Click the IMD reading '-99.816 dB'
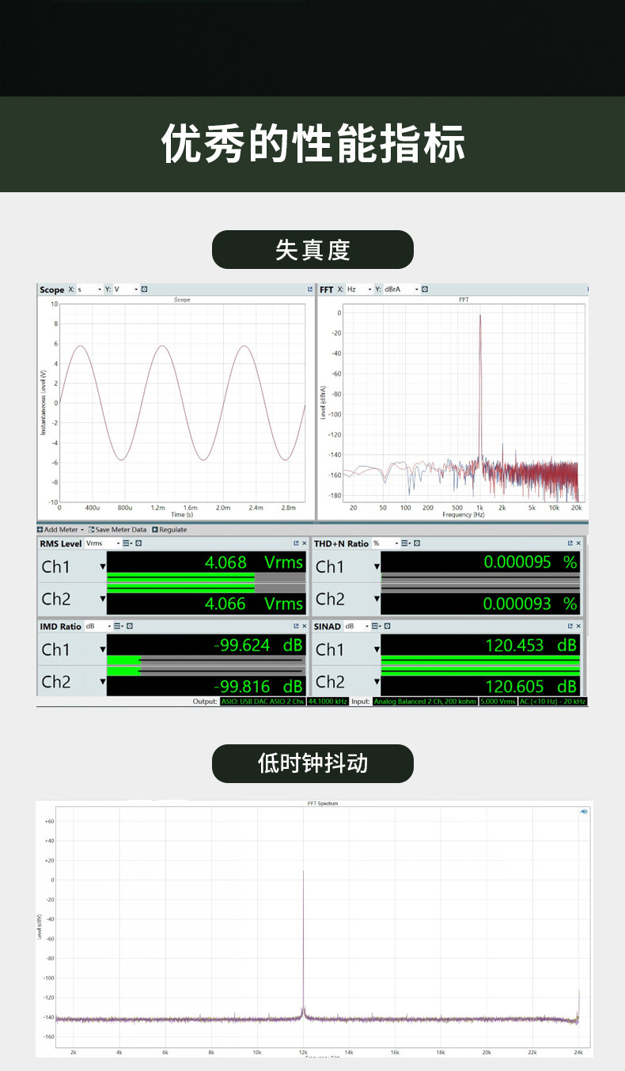625x1071 pixels. [258, 687]
